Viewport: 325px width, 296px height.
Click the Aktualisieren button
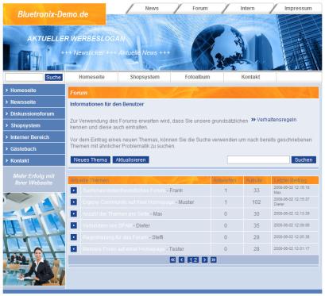click(x=130, y=160)
